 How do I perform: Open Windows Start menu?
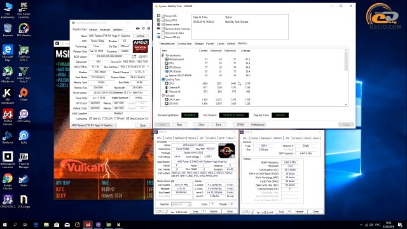click(x=4, y=225)
